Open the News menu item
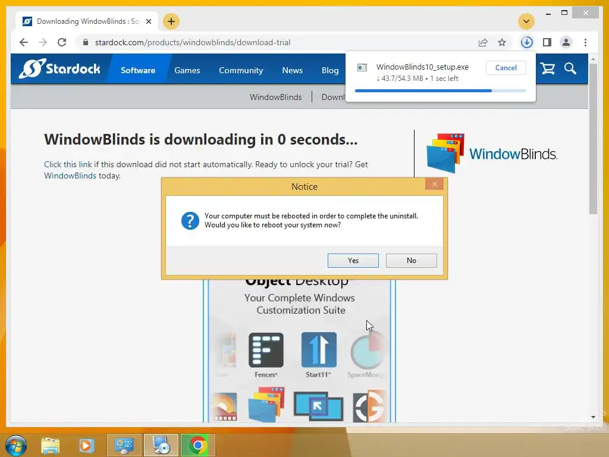This screenshot has width=609, height=457. tap(292, 70)
